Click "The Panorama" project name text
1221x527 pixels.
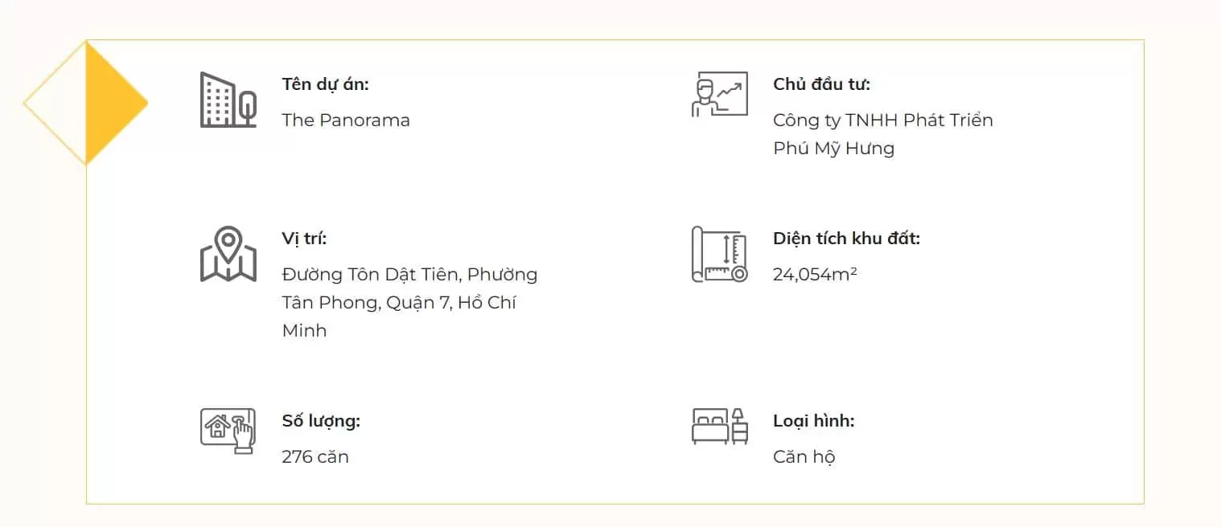coord(346,121)
